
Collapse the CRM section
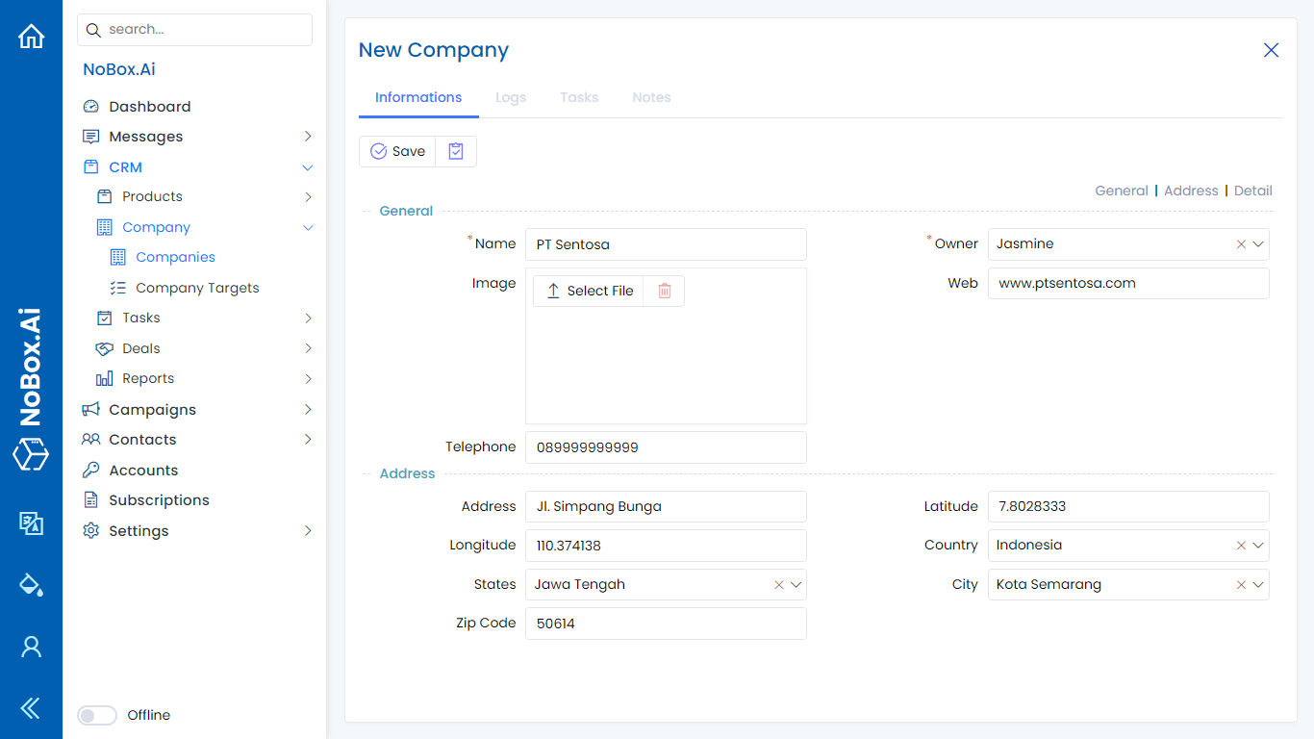coord(307,166)
